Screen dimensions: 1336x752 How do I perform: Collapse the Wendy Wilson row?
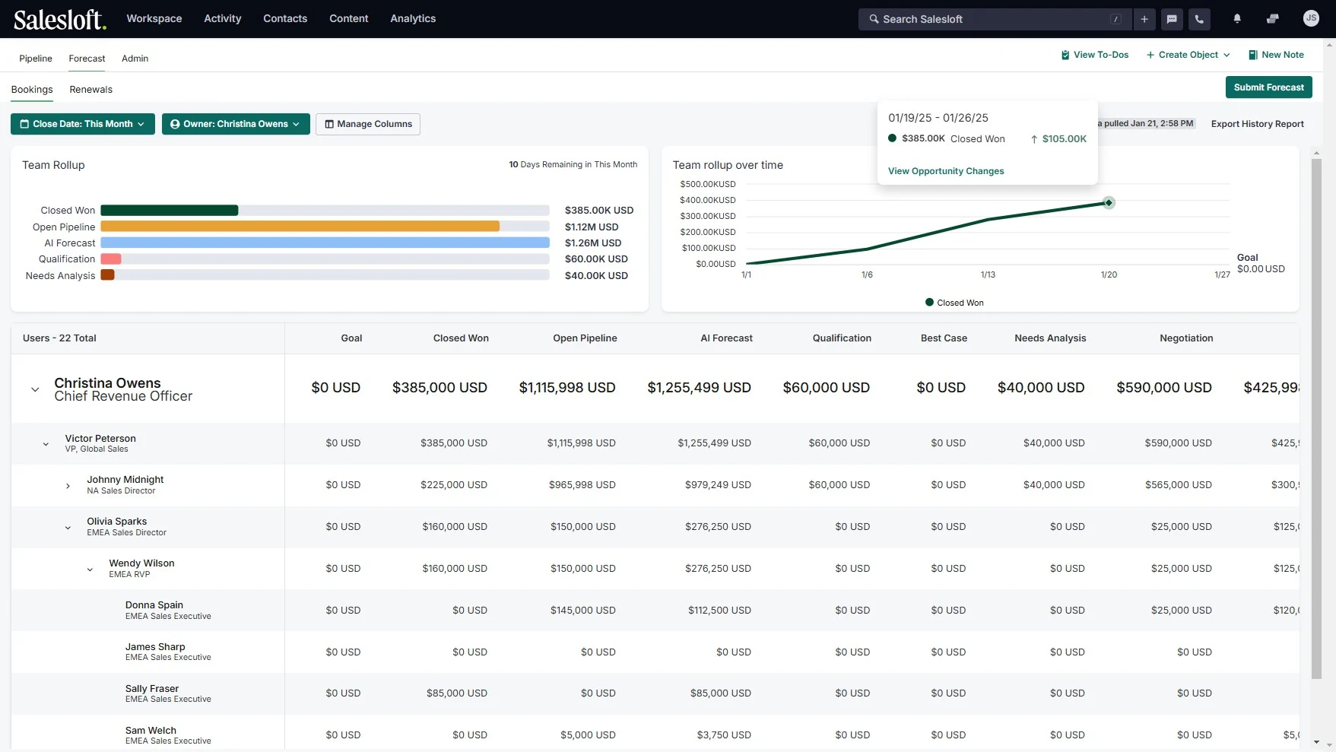pyautogui.click(x=90, y=570)
